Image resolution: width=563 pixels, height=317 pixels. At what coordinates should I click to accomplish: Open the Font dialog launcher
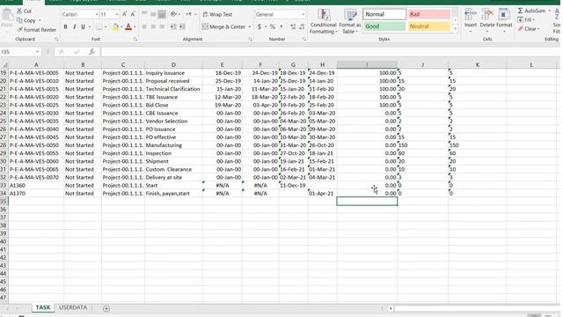coord(135,39)
